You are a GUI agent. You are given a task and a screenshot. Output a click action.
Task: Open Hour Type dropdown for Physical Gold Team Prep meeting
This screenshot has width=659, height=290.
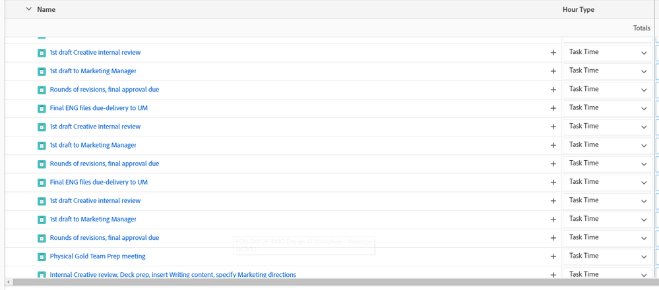(x=607, y=256)
